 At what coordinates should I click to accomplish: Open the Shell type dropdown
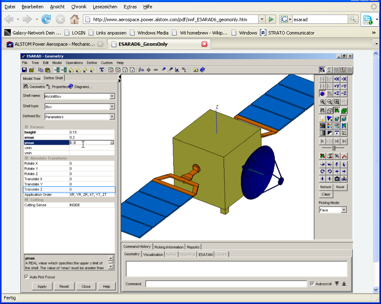pyautogui.click(x=112, y=106)
